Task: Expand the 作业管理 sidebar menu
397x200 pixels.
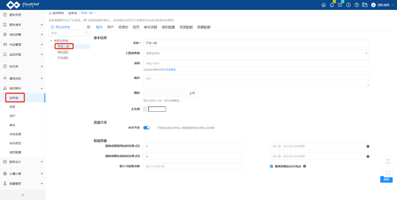Action: tap(42, 44)
